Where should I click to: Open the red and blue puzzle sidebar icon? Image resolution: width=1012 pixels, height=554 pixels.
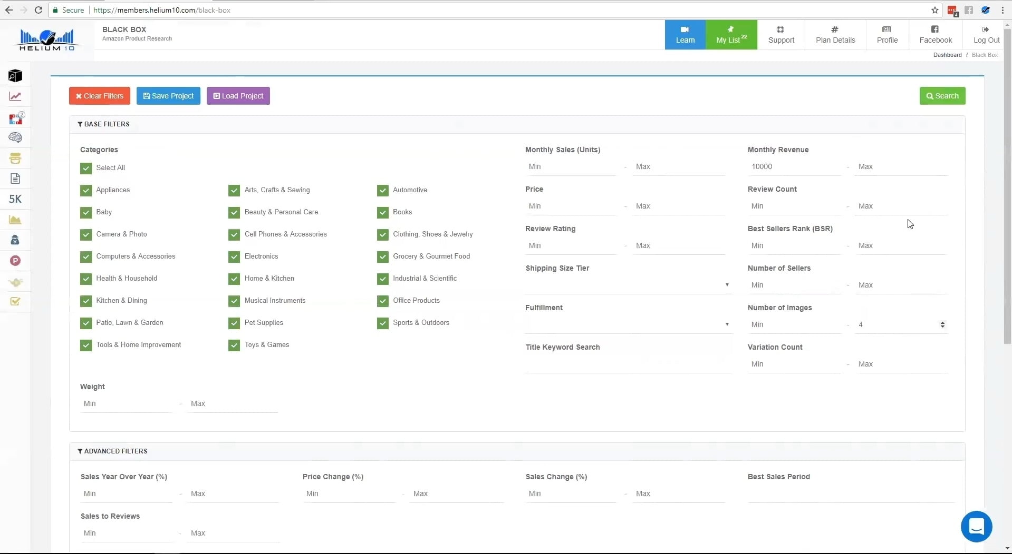coord(16,118)
